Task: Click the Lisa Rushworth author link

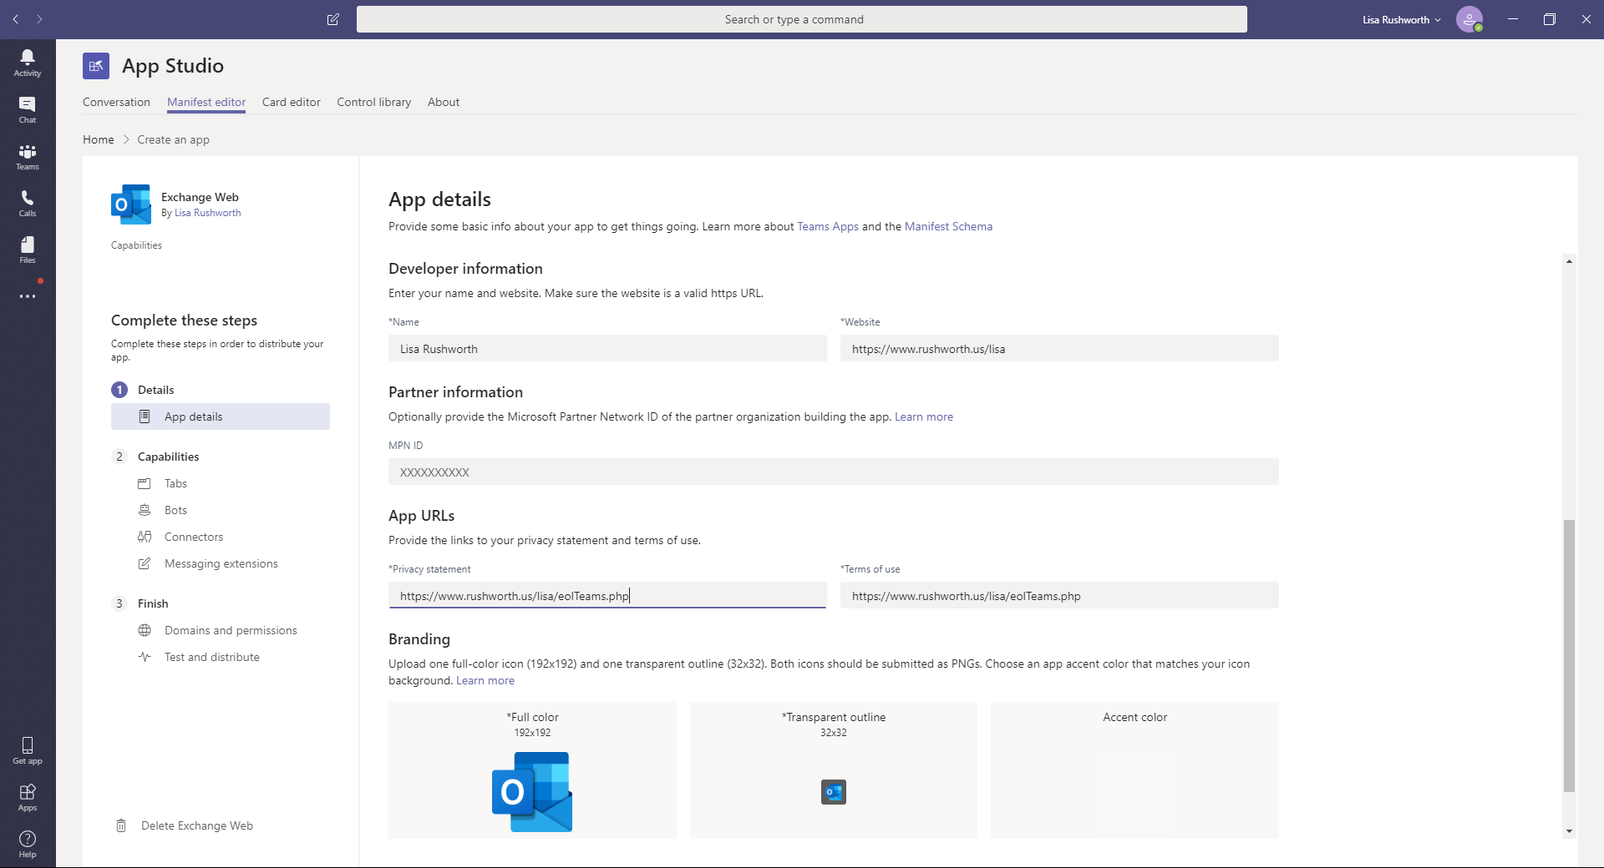Action: [207, 213]
